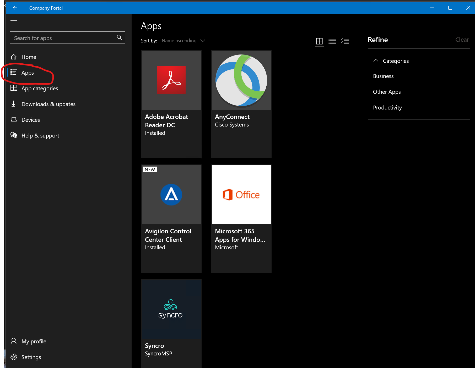Screen dimensions: 475x368
Task: Open Help & support page
Action: coord(40,135)
